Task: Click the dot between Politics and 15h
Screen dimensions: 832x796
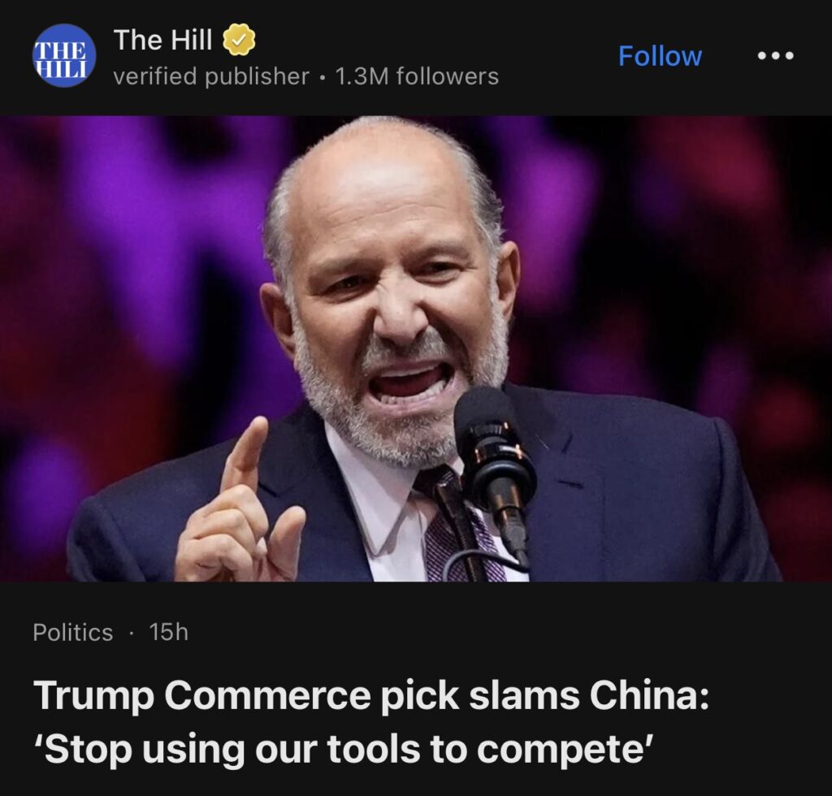Action: (x=131, y=633)
